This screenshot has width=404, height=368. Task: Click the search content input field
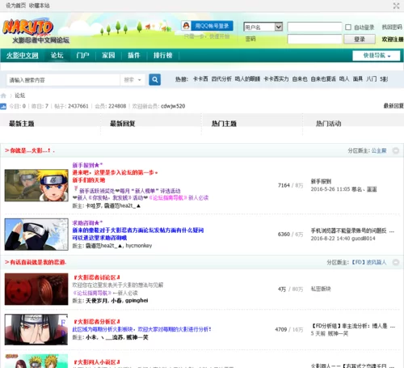pos(63,80)
